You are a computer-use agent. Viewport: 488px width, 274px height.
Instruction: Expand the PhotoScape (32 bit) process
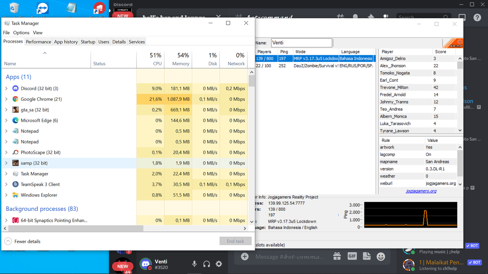coord(6,152)
